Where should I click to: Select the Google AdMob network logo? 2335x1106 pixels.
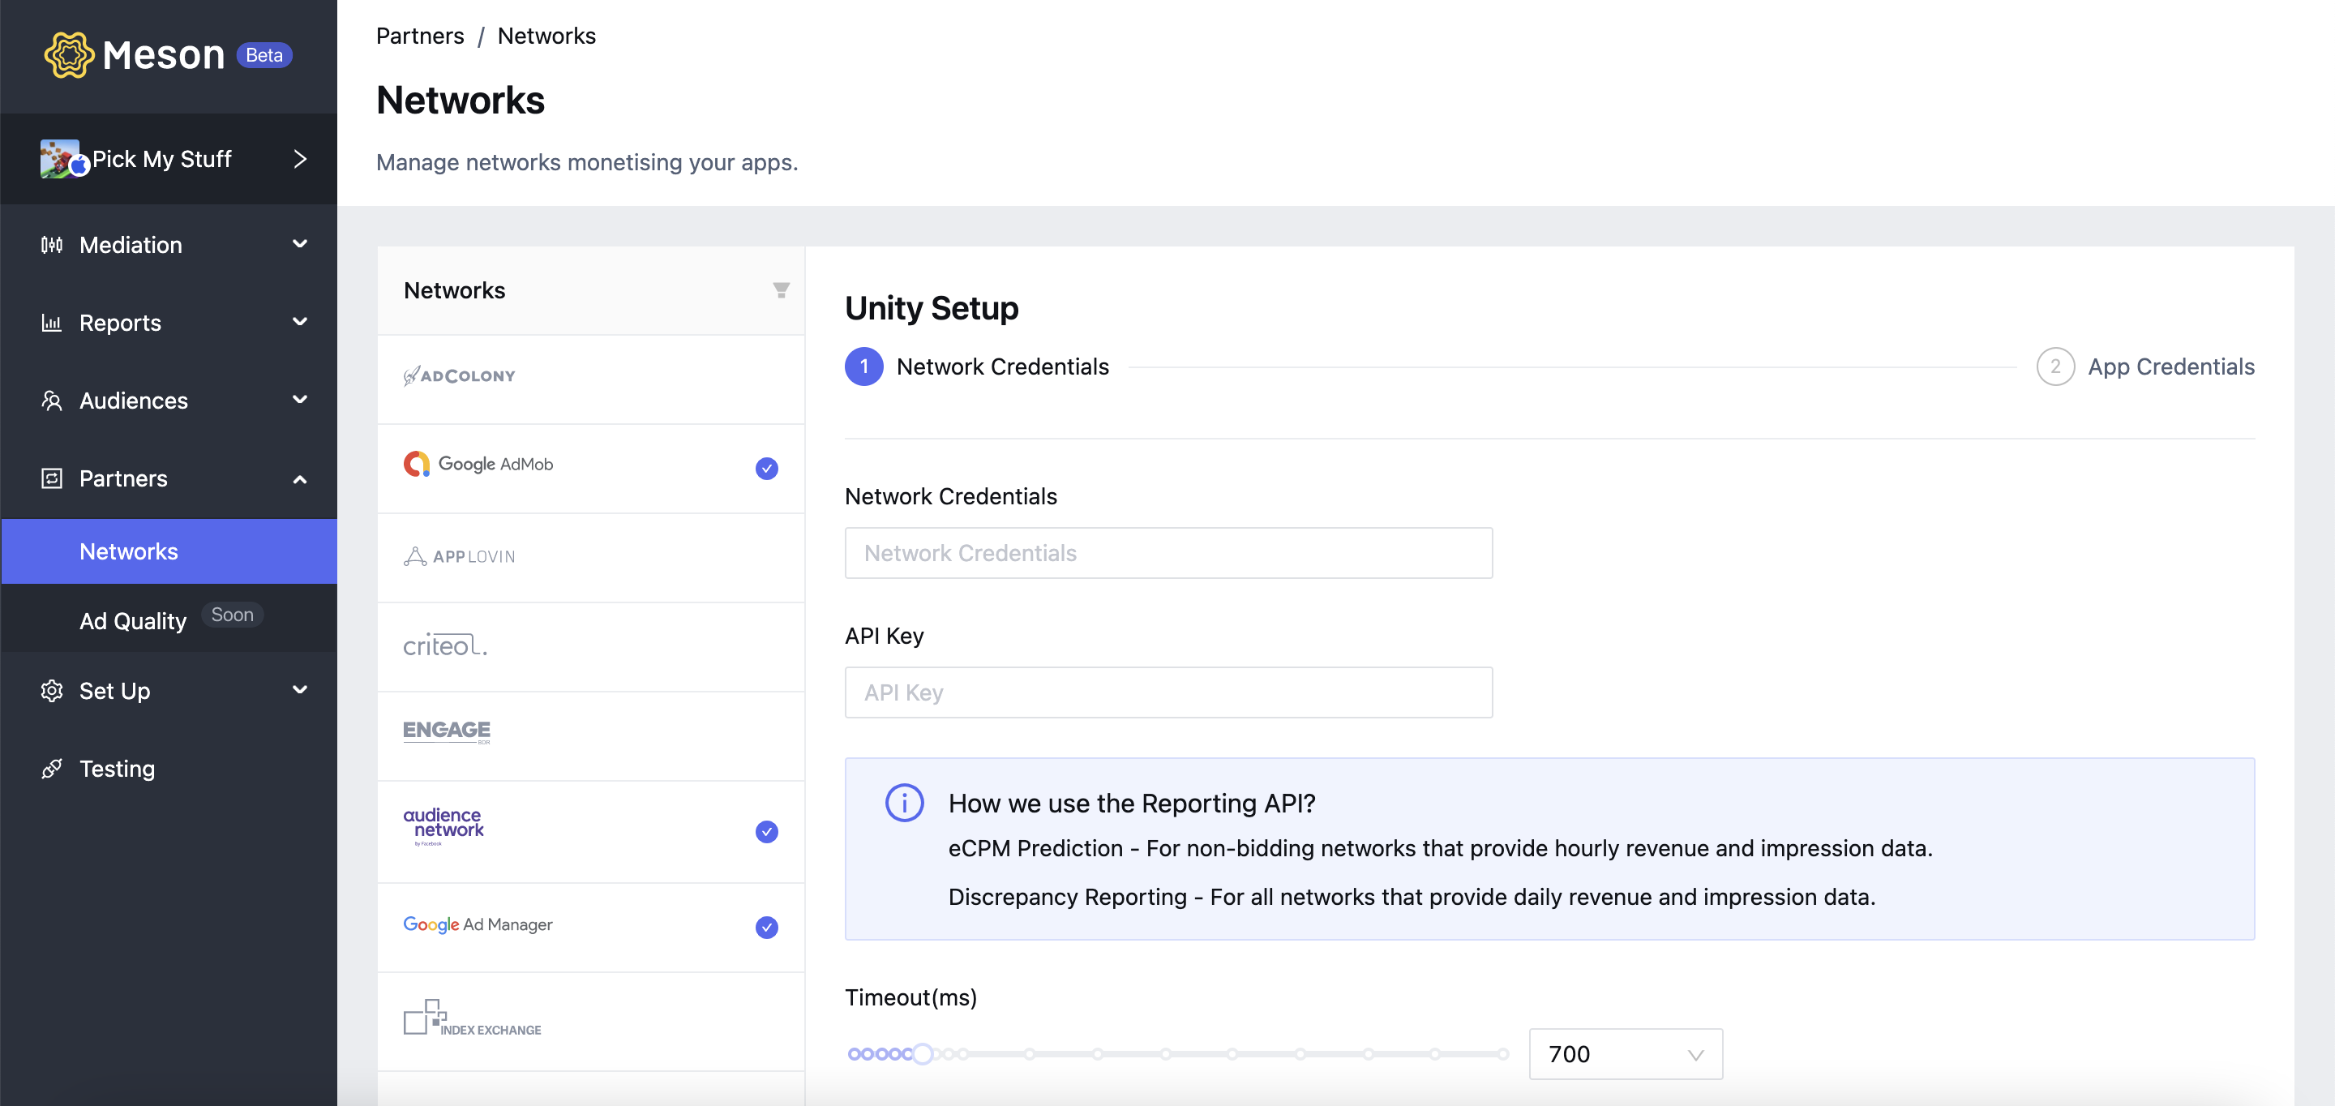pos(478,464)
